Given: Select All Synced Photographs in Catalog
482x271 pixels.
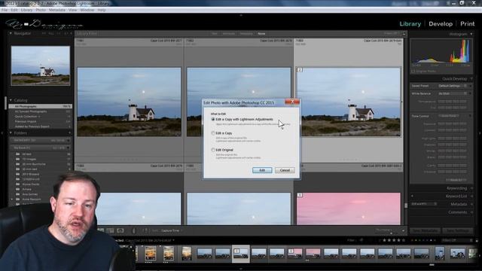Looking at the screenshot, I should (x=41, y=111).
